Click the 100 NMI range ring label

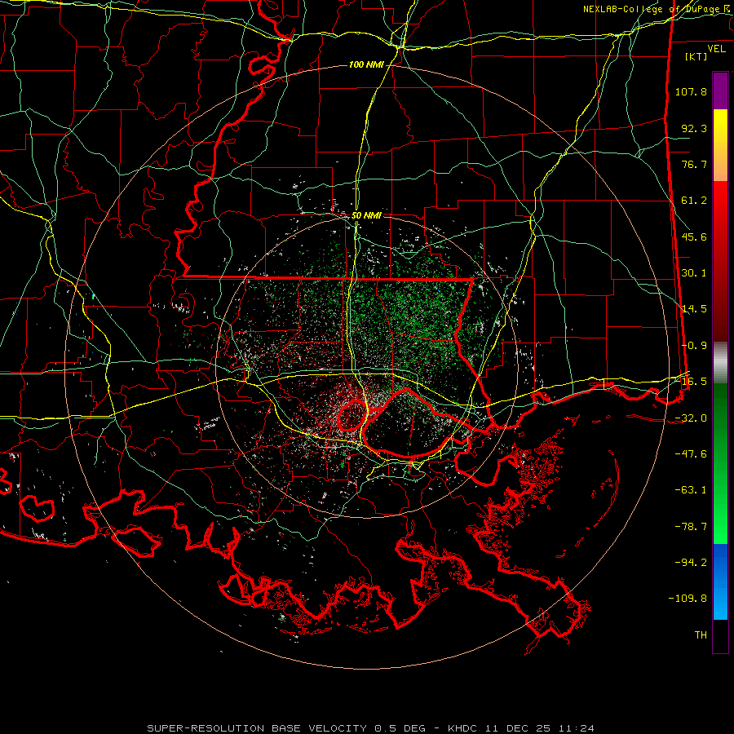[x=366, y=64]
